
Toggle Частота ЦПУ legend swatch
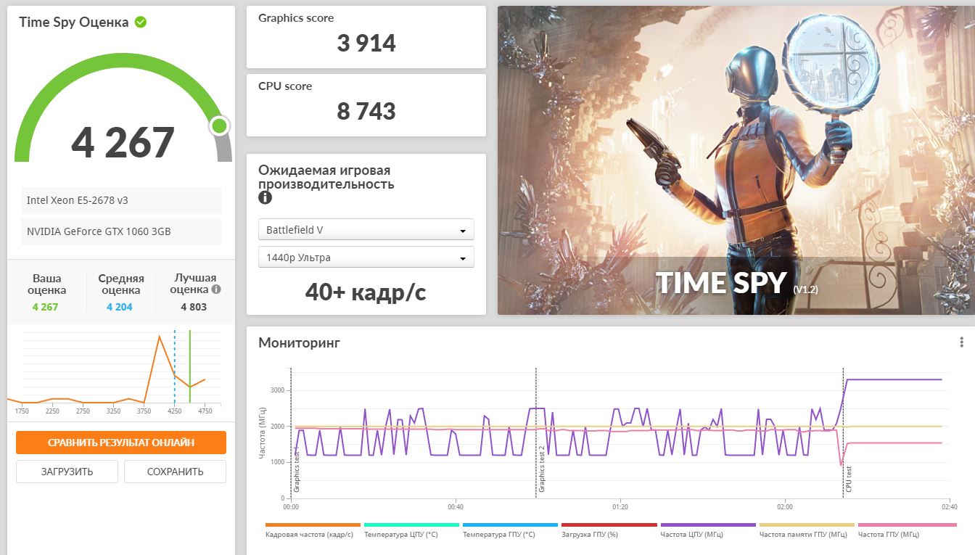[707, 525]
